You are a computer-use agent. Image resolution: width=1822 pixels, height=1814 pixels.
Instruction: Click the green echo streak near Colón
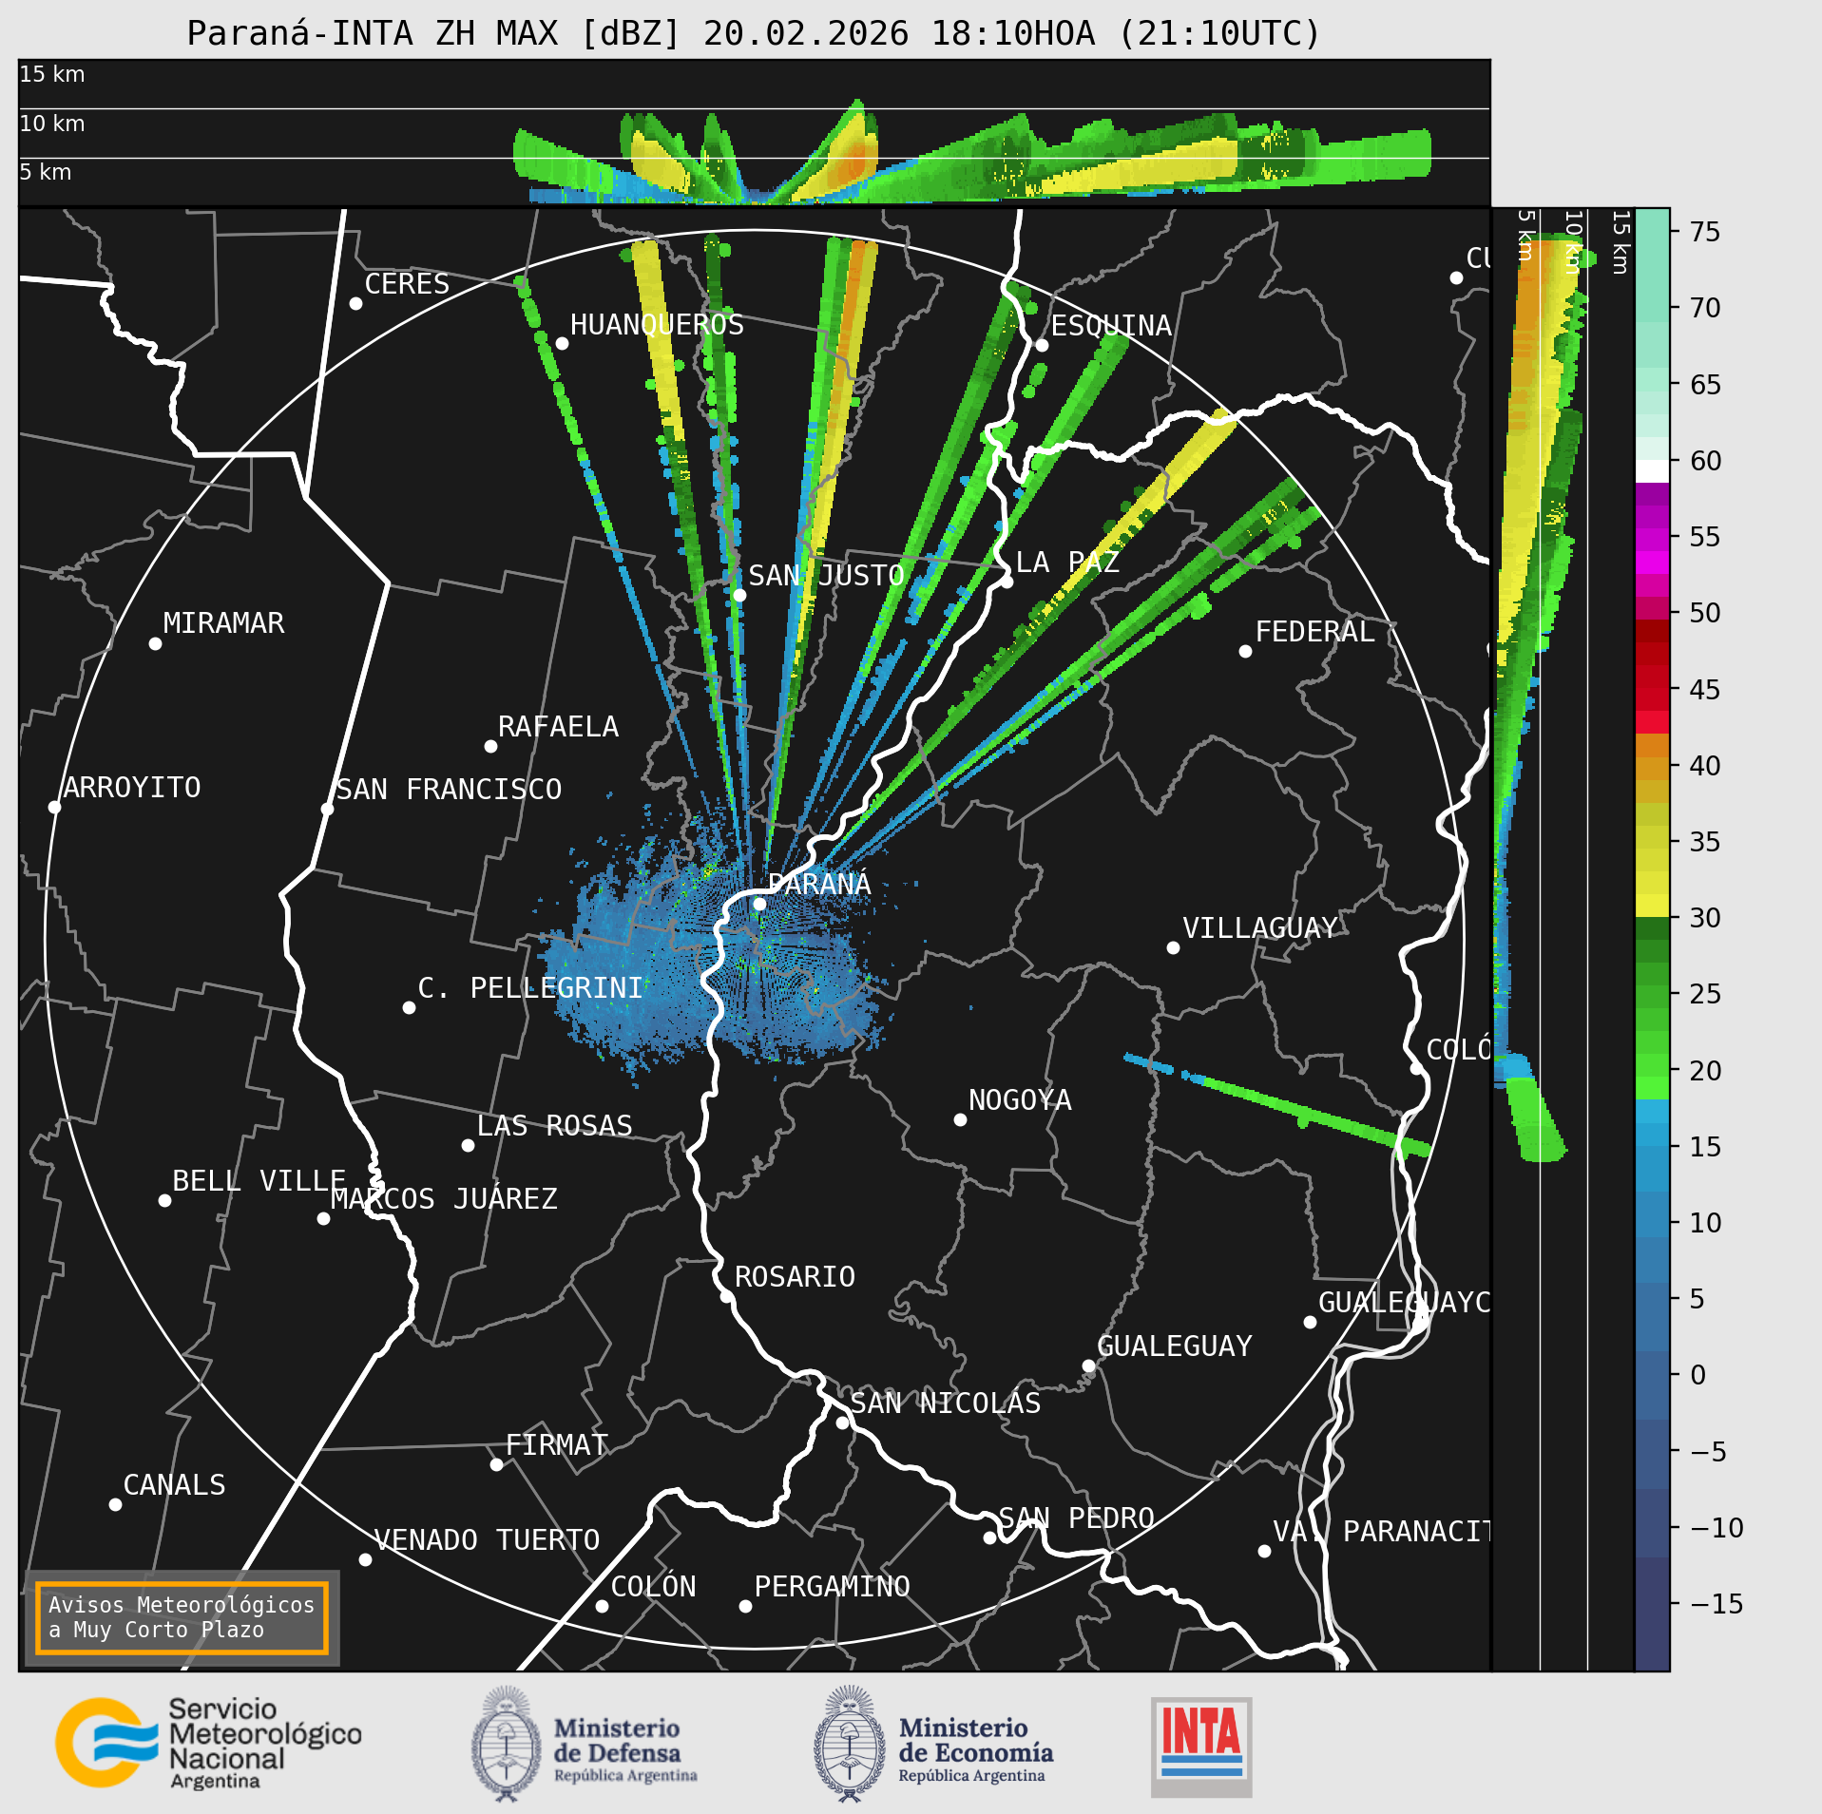pos(1315,1114)
